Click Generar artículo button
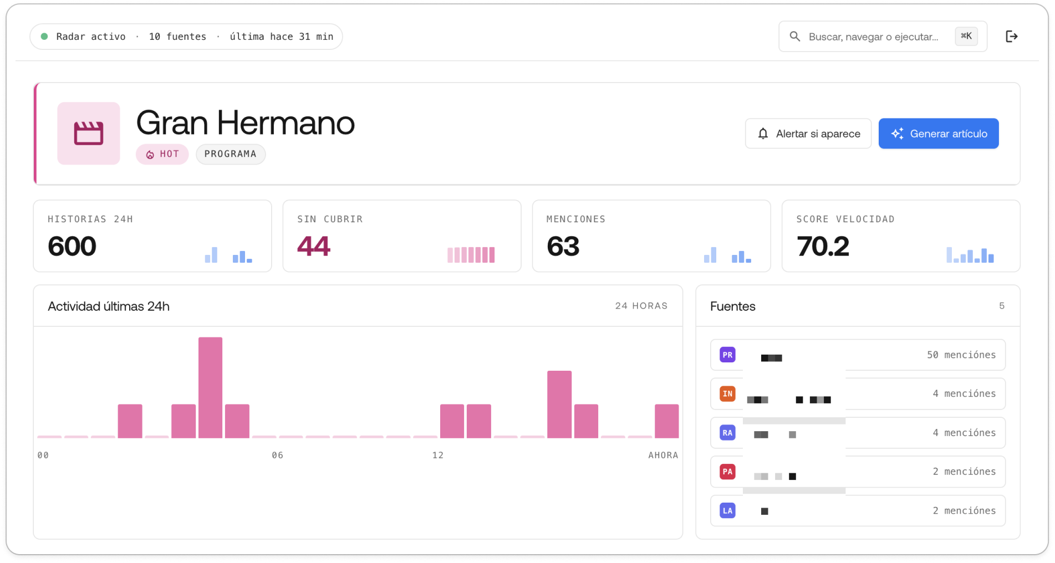Image resolution: width=1055 pixels, height=563 pixels. pyautogui.click(x=939, y=134)
